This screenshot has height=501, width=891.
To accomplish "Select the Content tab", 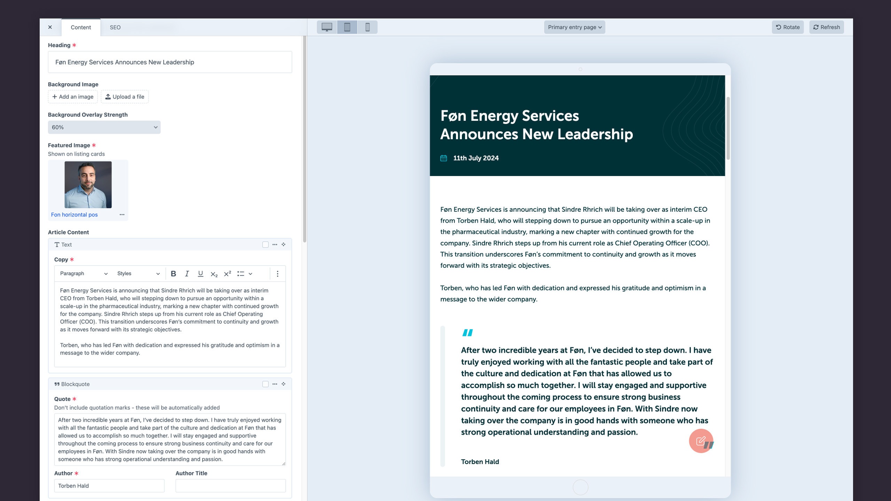I will click(x=81, y=27).
